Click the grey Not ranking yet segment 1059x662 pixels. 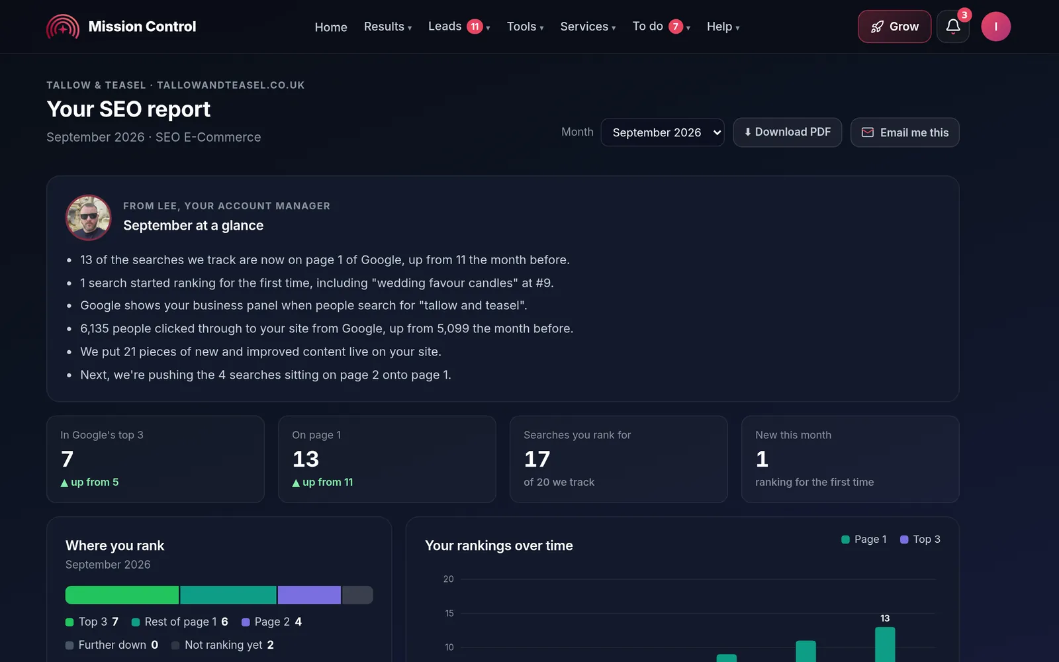click(357, 594)
